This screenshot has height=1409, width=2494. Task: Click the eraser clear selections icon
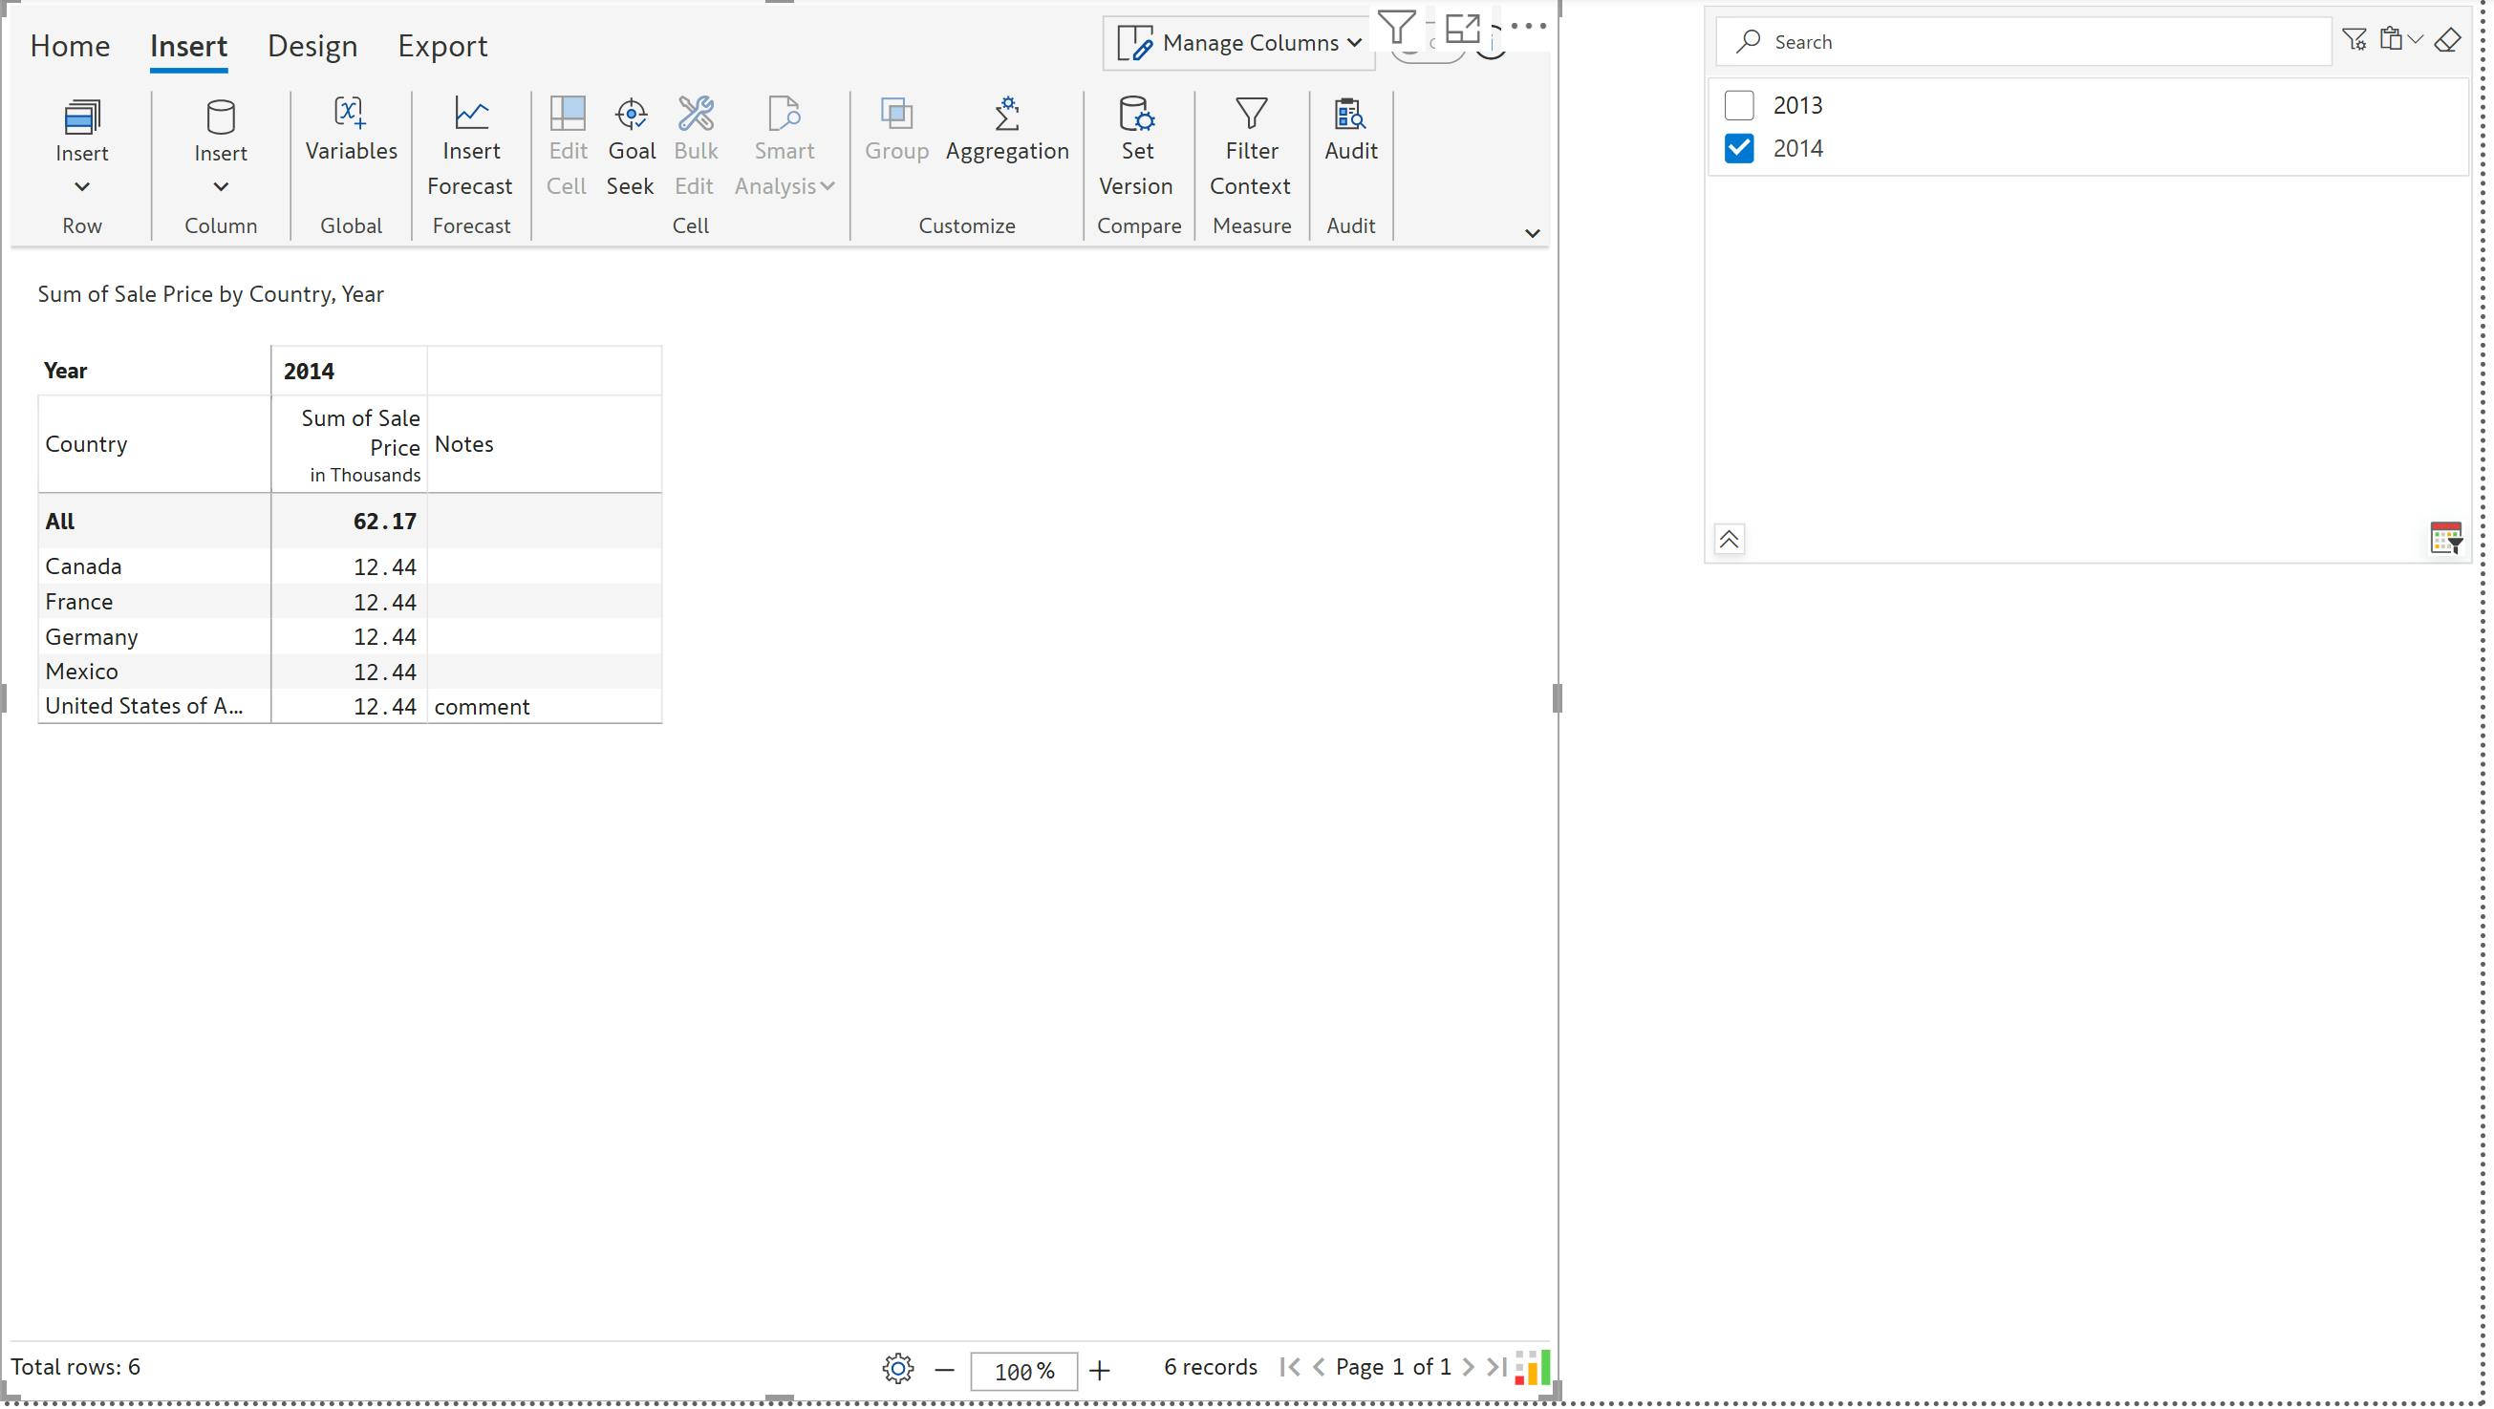(2446, 41)
